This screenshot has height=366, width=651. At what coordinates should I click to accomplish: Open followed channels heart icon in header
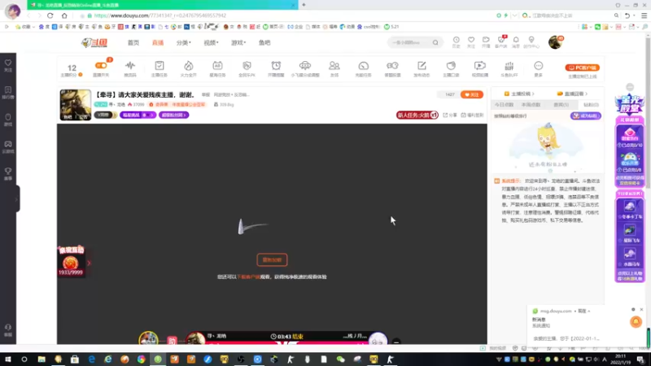[471, 40]
